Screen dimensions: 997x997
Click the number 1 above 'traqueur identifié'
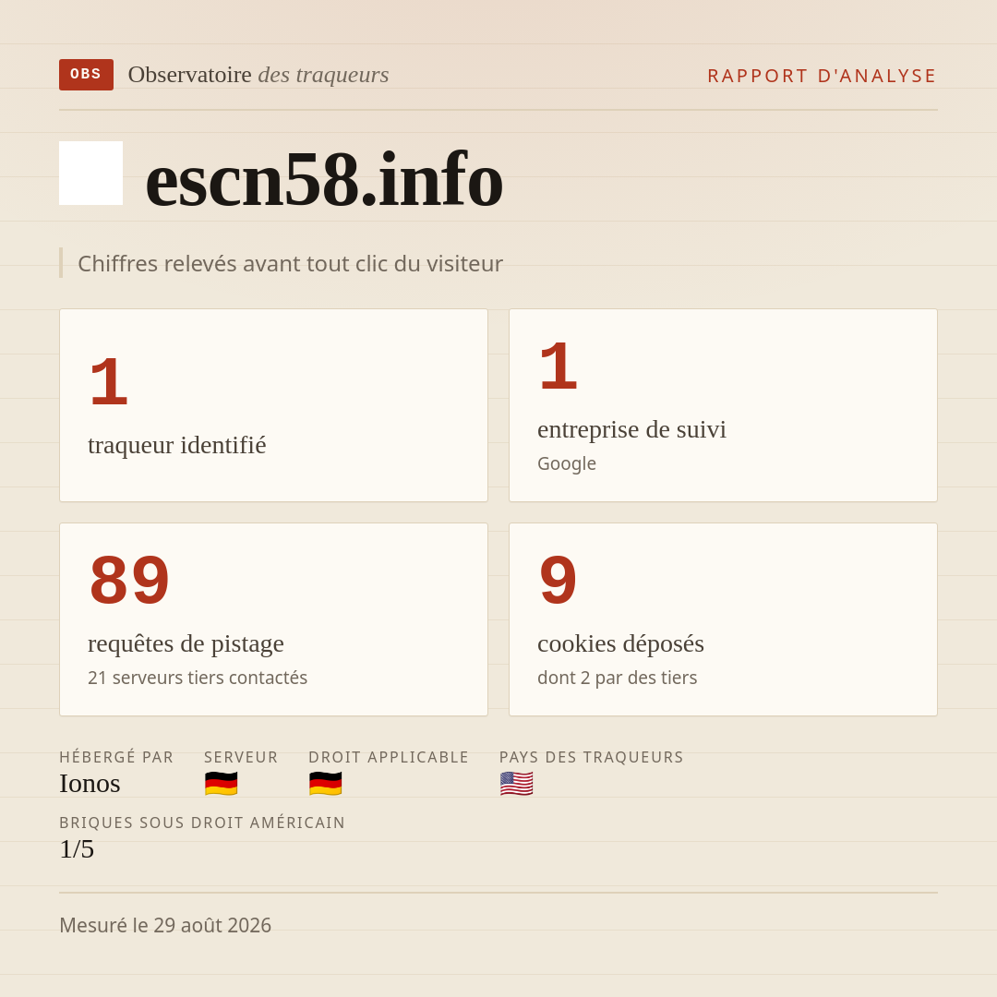coord(109,382)
